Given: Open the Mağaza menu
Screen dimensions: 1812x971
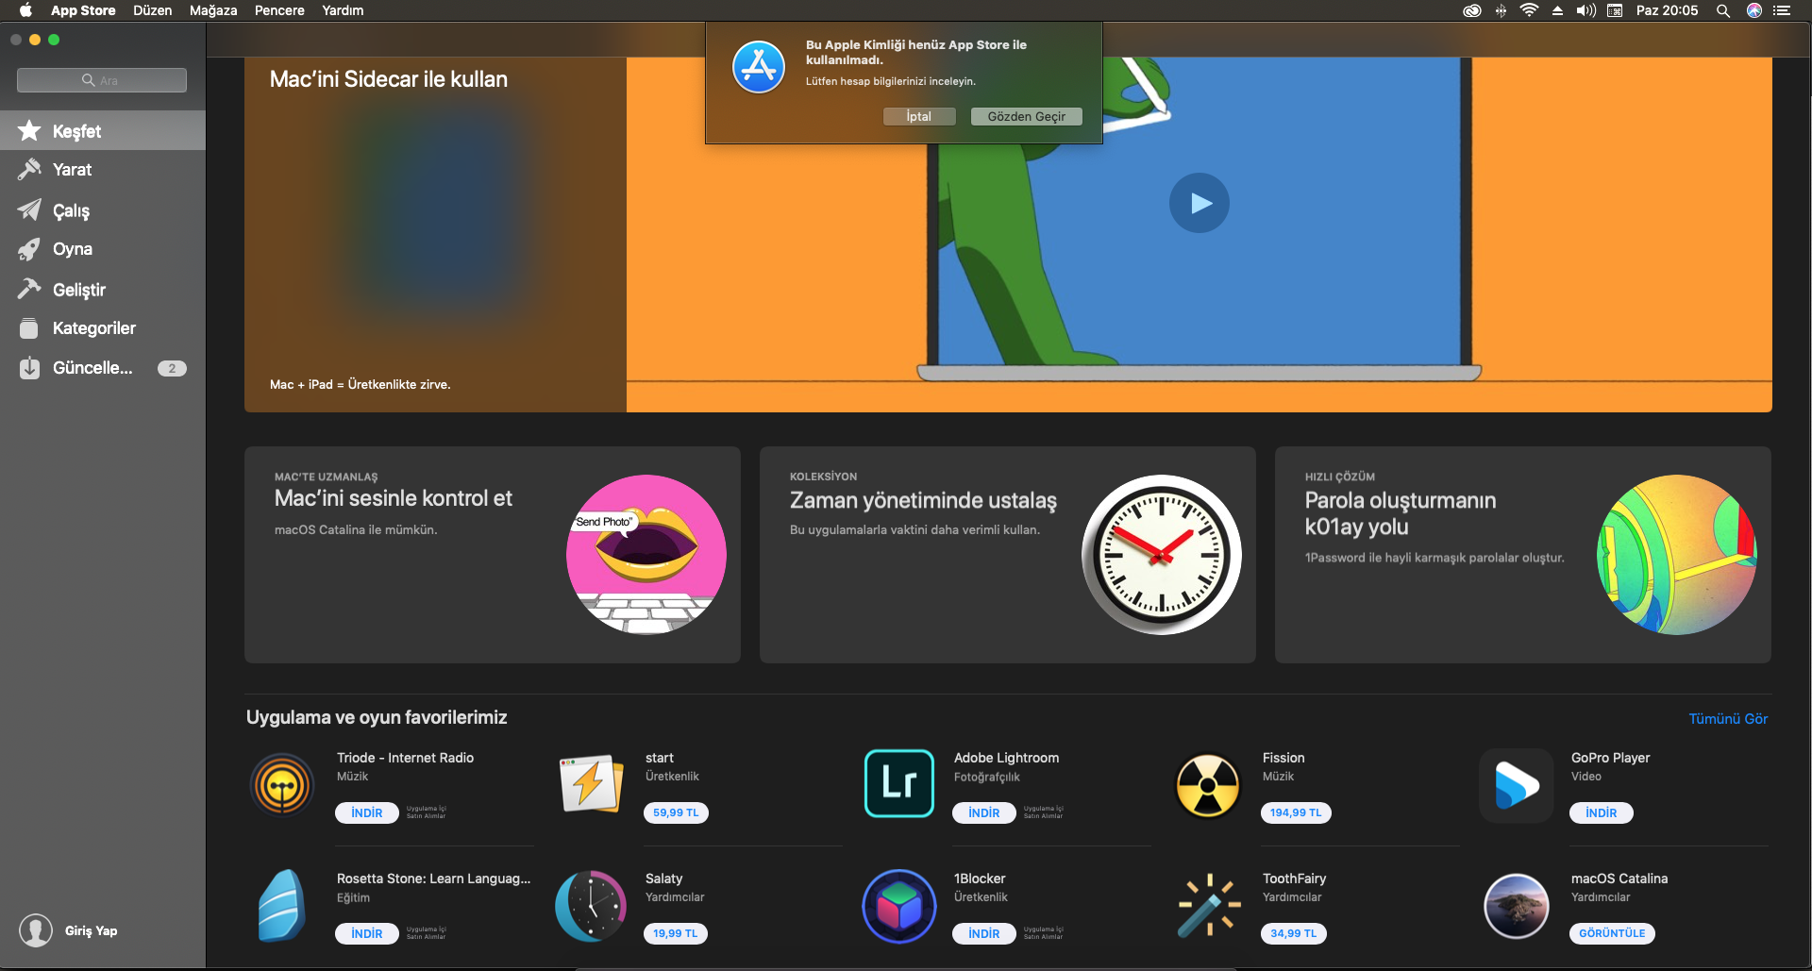Looking at the screenshot, I should tap(213, 10).
